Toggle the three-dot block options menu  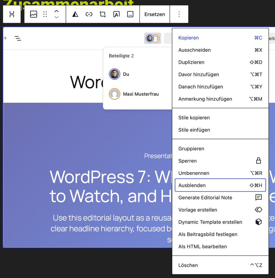click(x=179, y=14)
